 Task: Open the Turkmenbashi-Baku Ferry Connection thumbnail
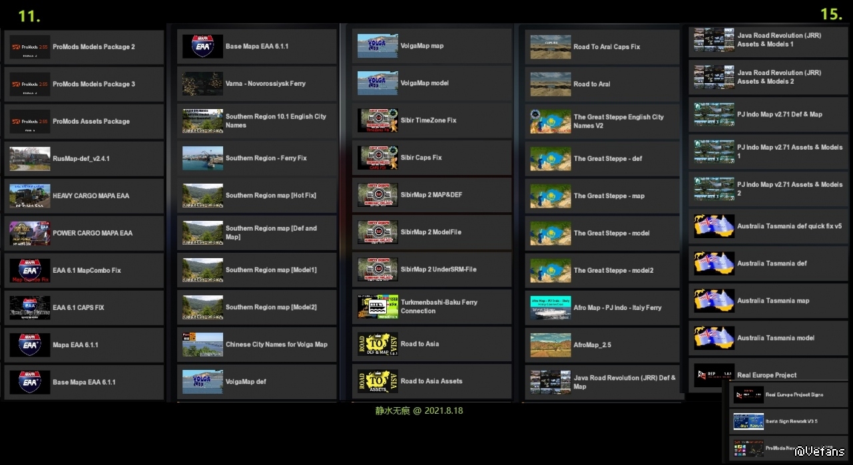tap(378, 307)
